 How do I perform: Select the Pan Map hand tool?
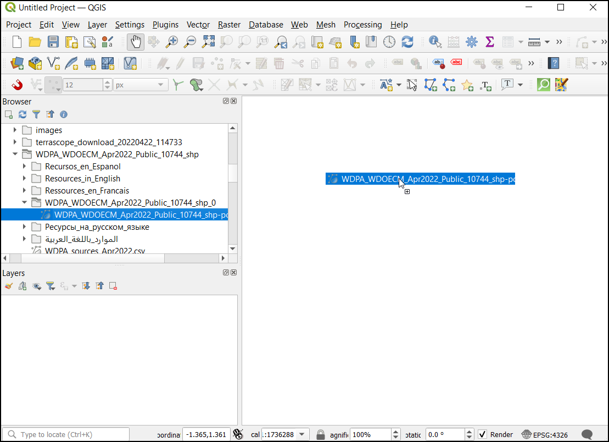(135, 42)
